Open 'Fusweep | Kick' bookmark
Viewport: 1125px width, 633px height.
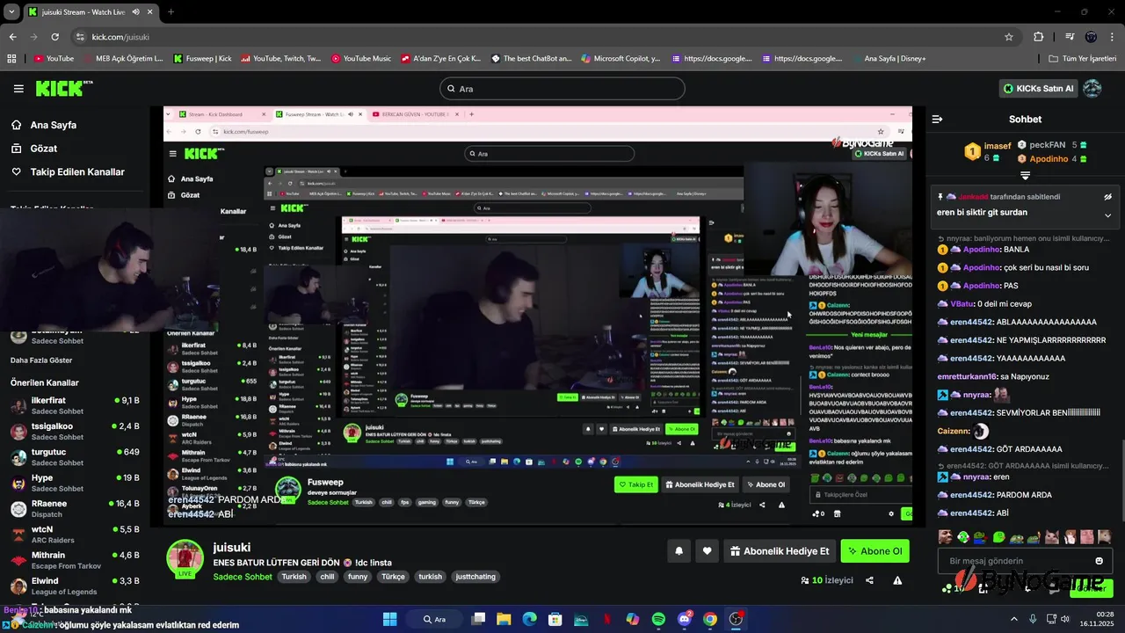tap(203, 59)
